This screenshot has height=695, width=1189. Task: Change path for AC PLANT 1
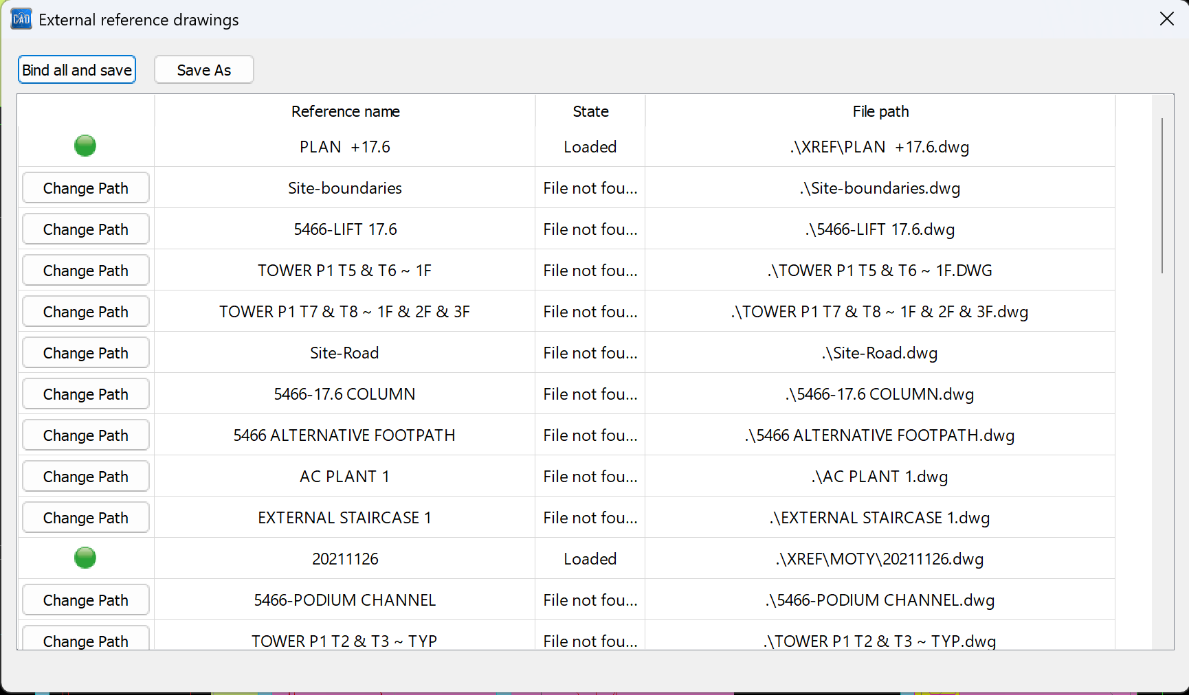click(86, 477)
